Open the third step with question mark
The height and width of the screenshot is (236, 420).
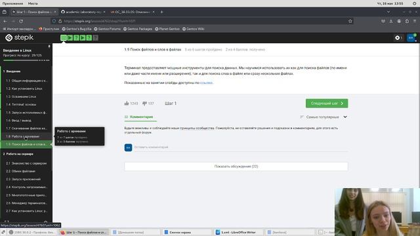[76, 38]
